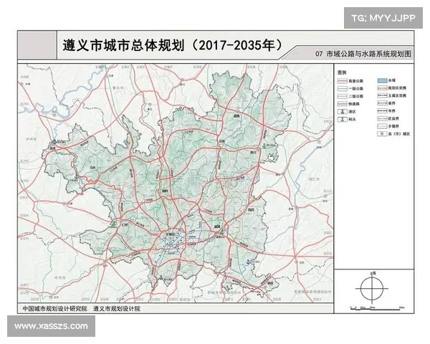Click the 余庆 county label on the map
This screenshot has width=430, height=344.
click(x=270, y=283)
